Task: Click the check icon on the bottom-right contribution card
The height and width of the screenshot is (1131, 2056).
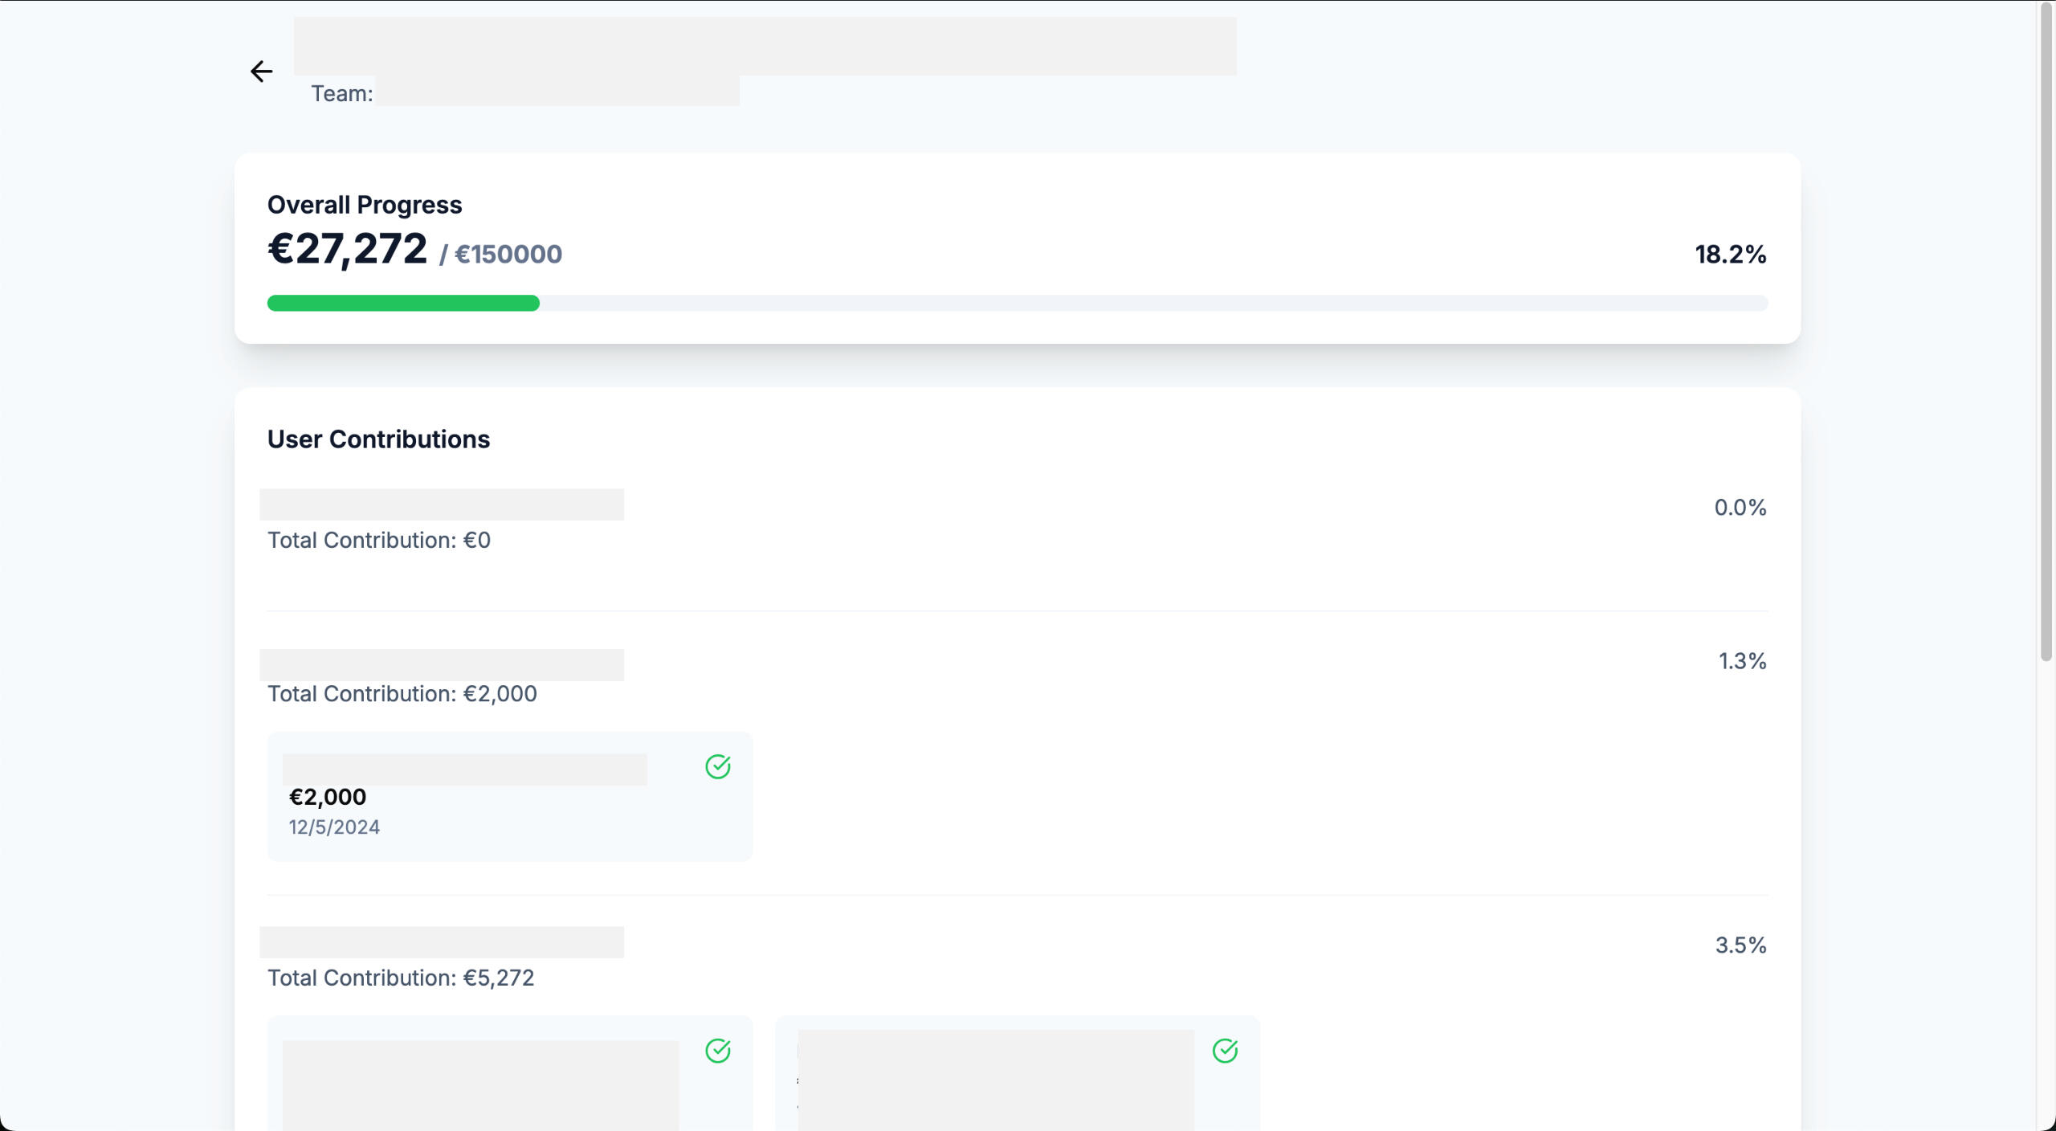Action: (1225, 1051)
